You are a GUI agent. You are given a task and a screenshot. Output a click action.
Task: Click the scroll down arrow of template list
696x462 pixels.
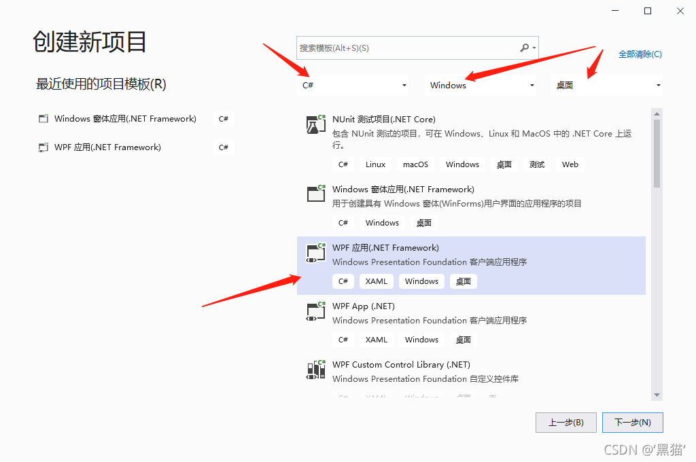pyautogui.click(x=657, y=395)
